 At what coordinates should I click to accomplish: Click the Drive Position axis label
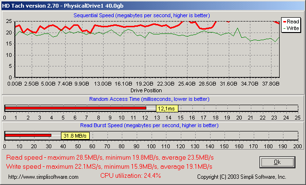tap(146, 90)
